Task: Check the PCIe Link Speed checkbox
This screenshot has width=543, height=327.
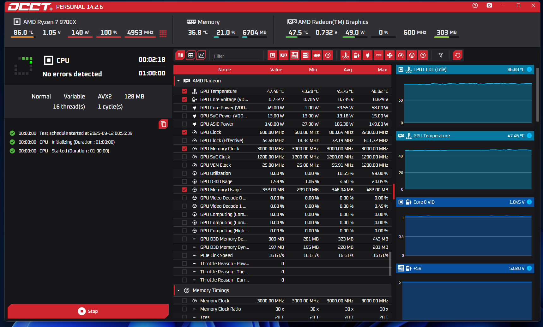Action: (x=184, y=255)
